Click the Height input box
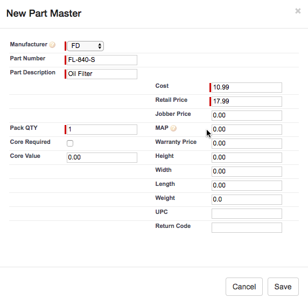The height and width of the screenshot is (305, 308). (x=247, y=157)
